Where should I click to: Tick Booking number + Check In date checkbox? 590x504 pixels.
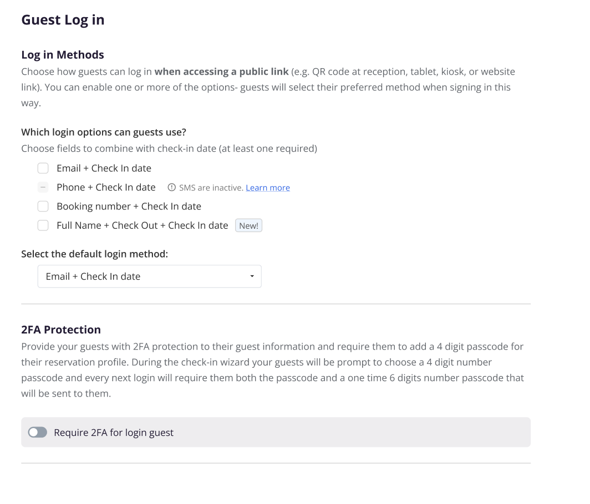[x=43, y=207]
